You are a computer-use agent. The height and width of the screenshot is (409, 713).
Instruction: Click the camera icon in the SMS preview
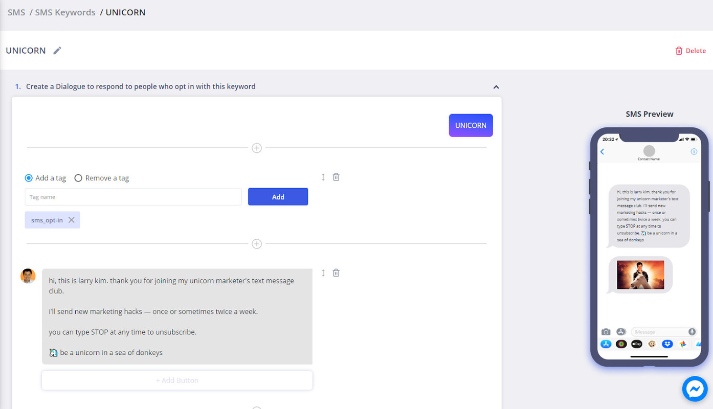(x=606, y=331)
